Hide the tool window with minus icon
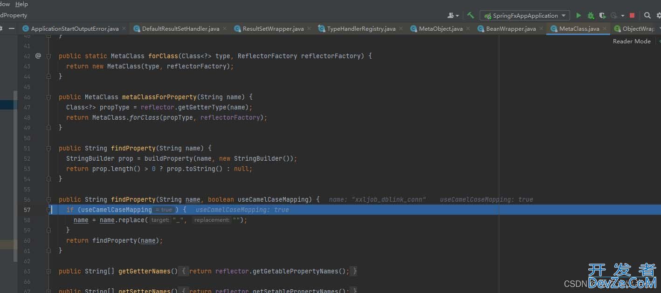Image resolution: width=661 pixels, height=293 pixels. point(12,28)
